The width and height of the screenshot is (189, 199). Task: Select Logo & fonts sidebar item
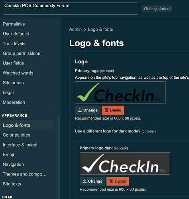pyautogui.click(x=27, y=125)
